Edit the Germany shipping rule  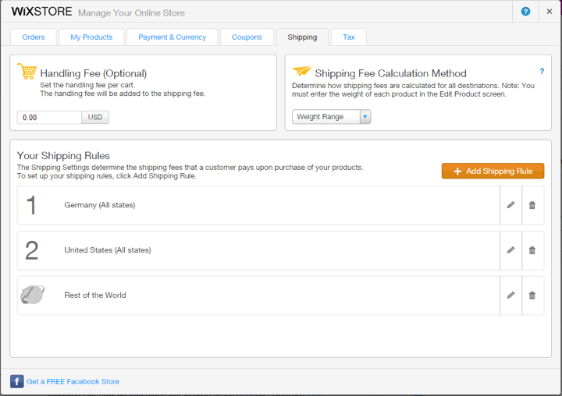[510, 205]
